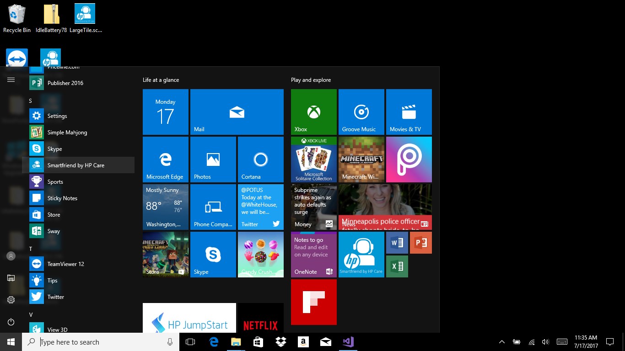The height and width of the screenshot is (351, 625).
Task: Open the OneNote tile
Action: 314,255
